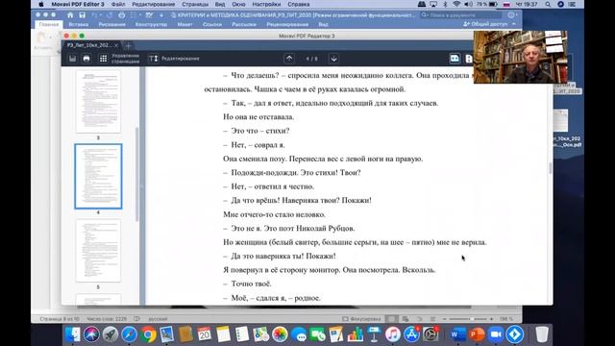Activate the Редактирование text editing tool
Viewport: 615px width, 346px height.
pyautogui.click(x=174, y=59)
